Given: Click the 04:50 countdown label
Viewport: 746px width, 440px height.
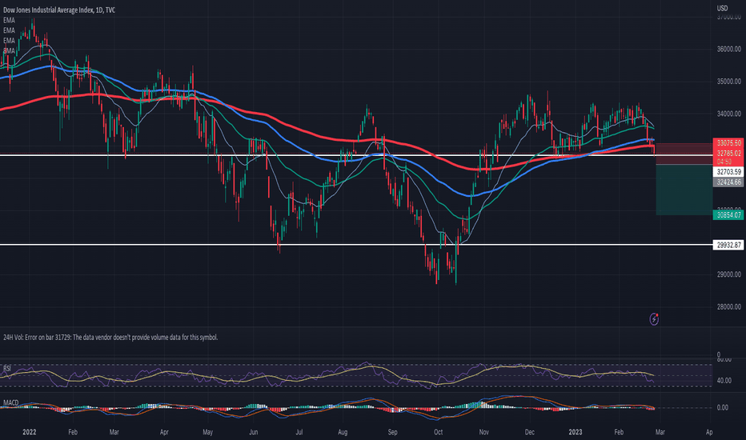Looking at the screenshot, I should (724, 162).
